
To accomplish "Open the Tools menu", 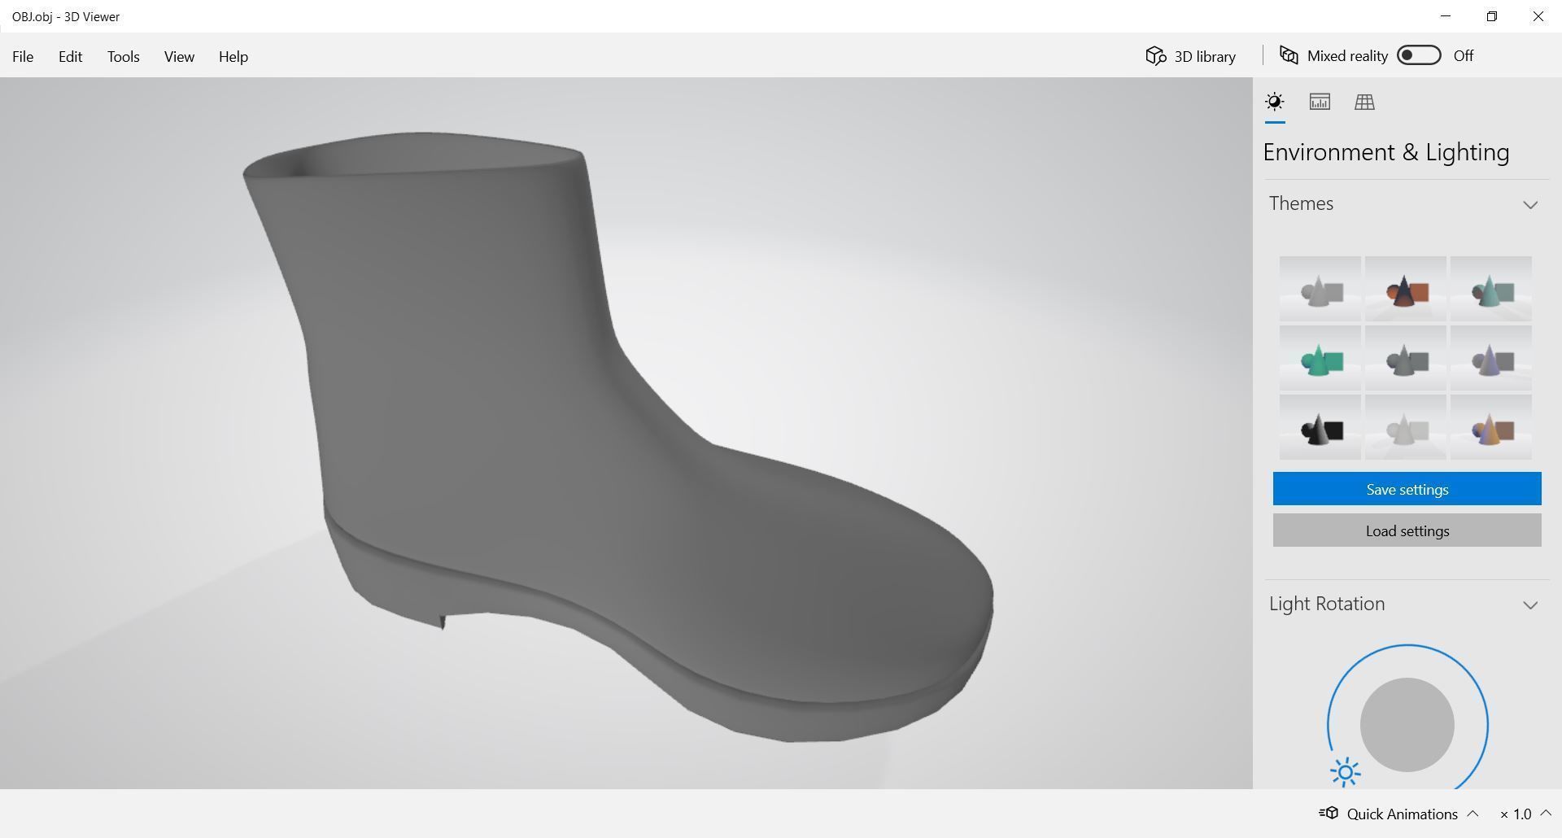I will [x=124, y=56].
